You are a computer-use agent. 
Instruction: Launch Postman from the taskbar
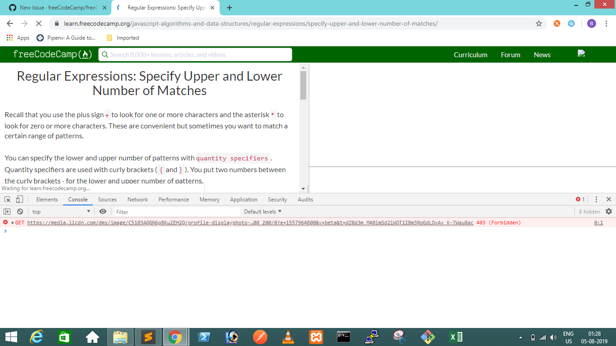260,337
